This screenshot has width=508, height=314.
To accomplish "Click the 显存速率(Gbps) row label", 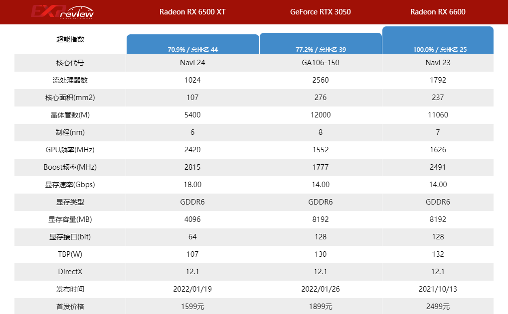I will point(70,185).
